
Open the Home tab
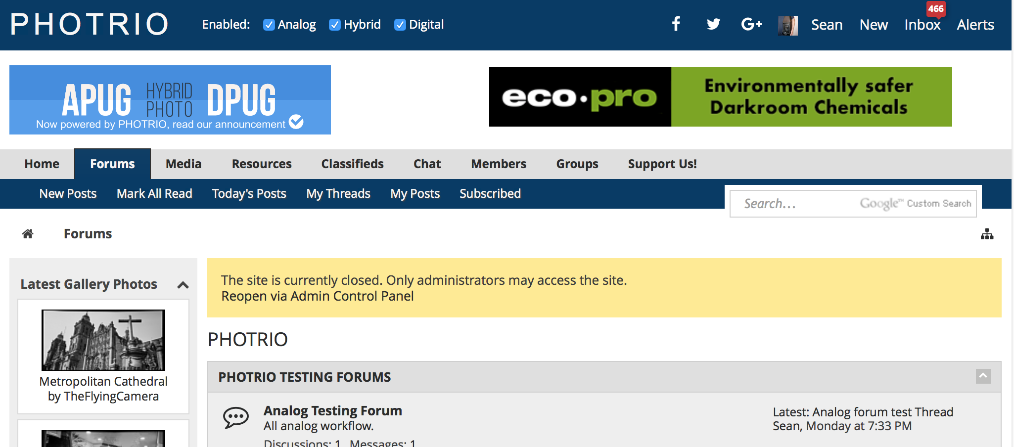tap(42, 164)
